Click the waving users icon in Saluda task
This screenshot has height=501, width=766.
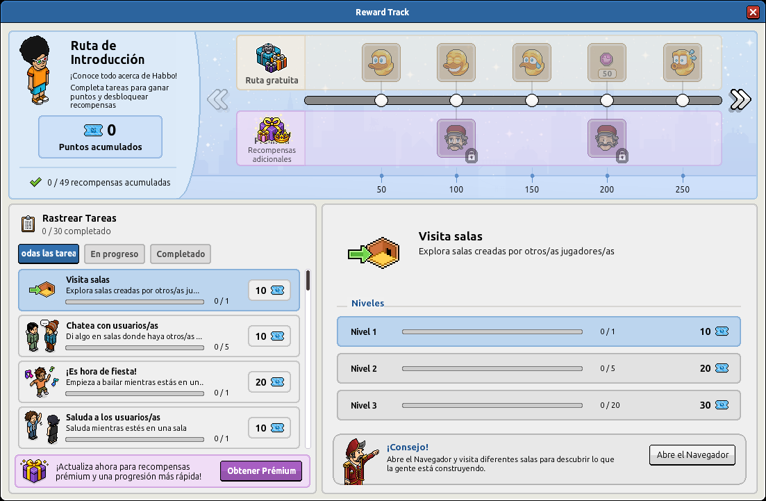(42, 426)
